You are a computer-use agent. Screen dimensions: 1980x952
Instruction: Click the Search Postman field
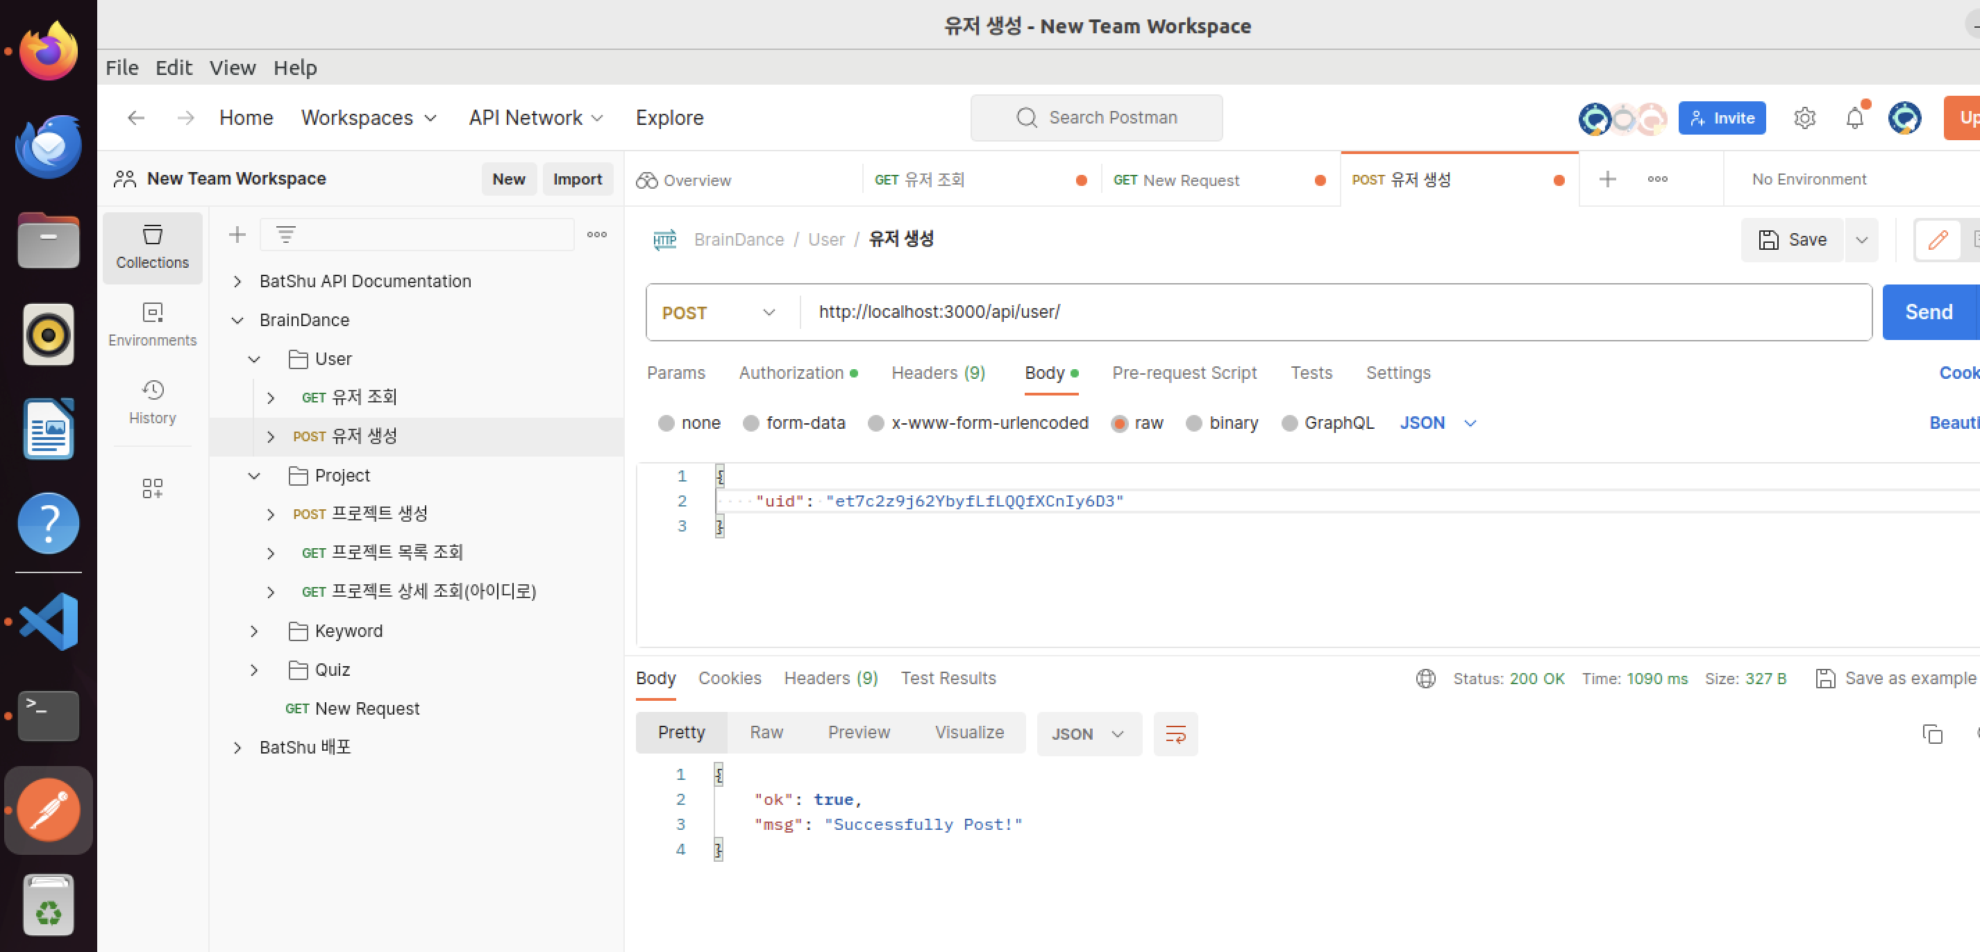(x=1096, y=117)
